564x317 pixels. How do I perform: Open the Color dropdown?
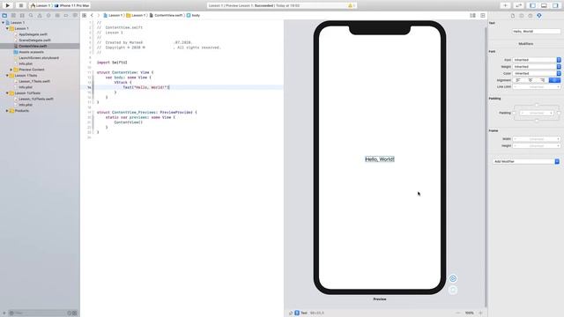537,73
